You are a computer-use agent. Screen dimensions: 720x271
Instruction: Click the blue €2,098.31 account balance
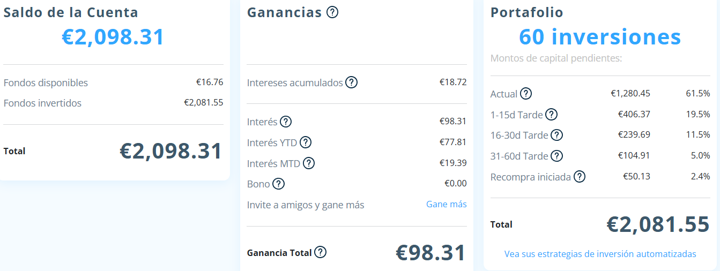[113, 37]
